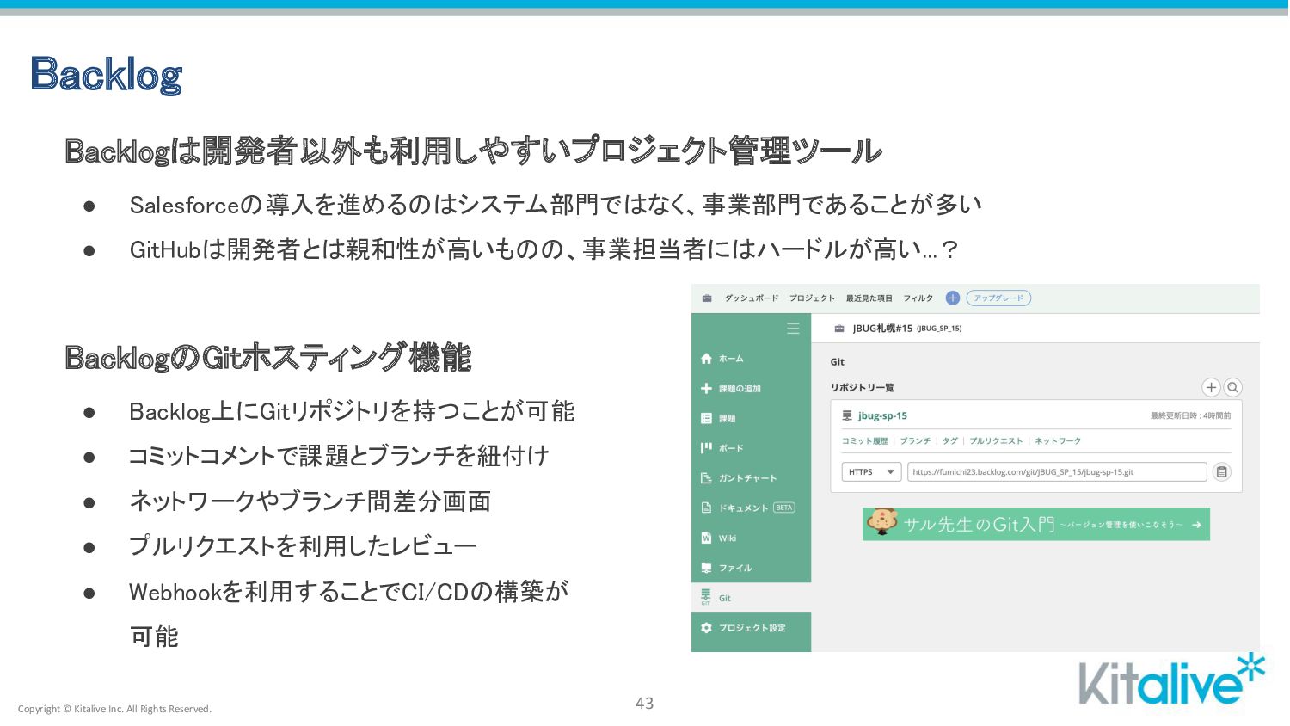The width and height of the screenshot is (1290, 726).
Task: Click the JBUG札幌#15 project title
Action: [x=906, y=329]
